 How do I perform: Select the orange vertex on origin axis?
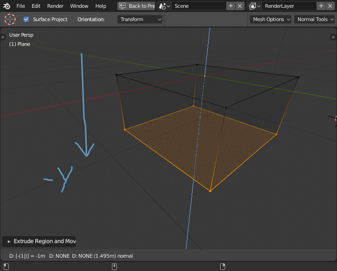pyautogui.click(x=204, y=76)
